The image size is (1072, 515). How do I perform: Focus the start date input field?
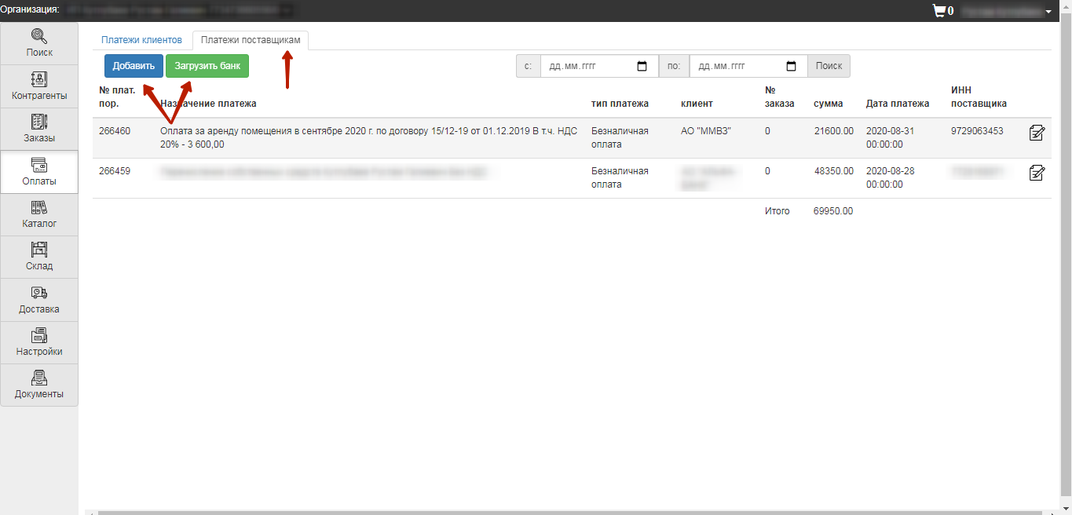click(x=599, y=66)
